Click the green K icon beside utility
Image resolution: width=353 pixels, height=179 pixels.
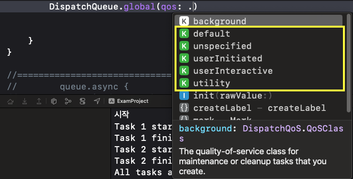tap(184, 83)
